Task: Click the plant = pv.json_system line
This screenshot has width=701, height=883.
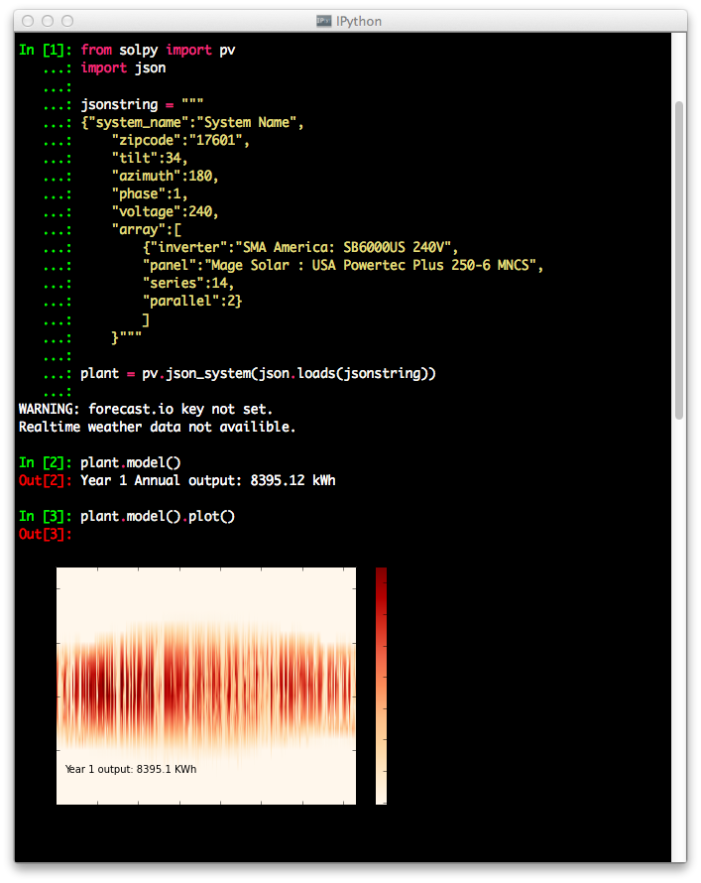Action: point(258,374)
